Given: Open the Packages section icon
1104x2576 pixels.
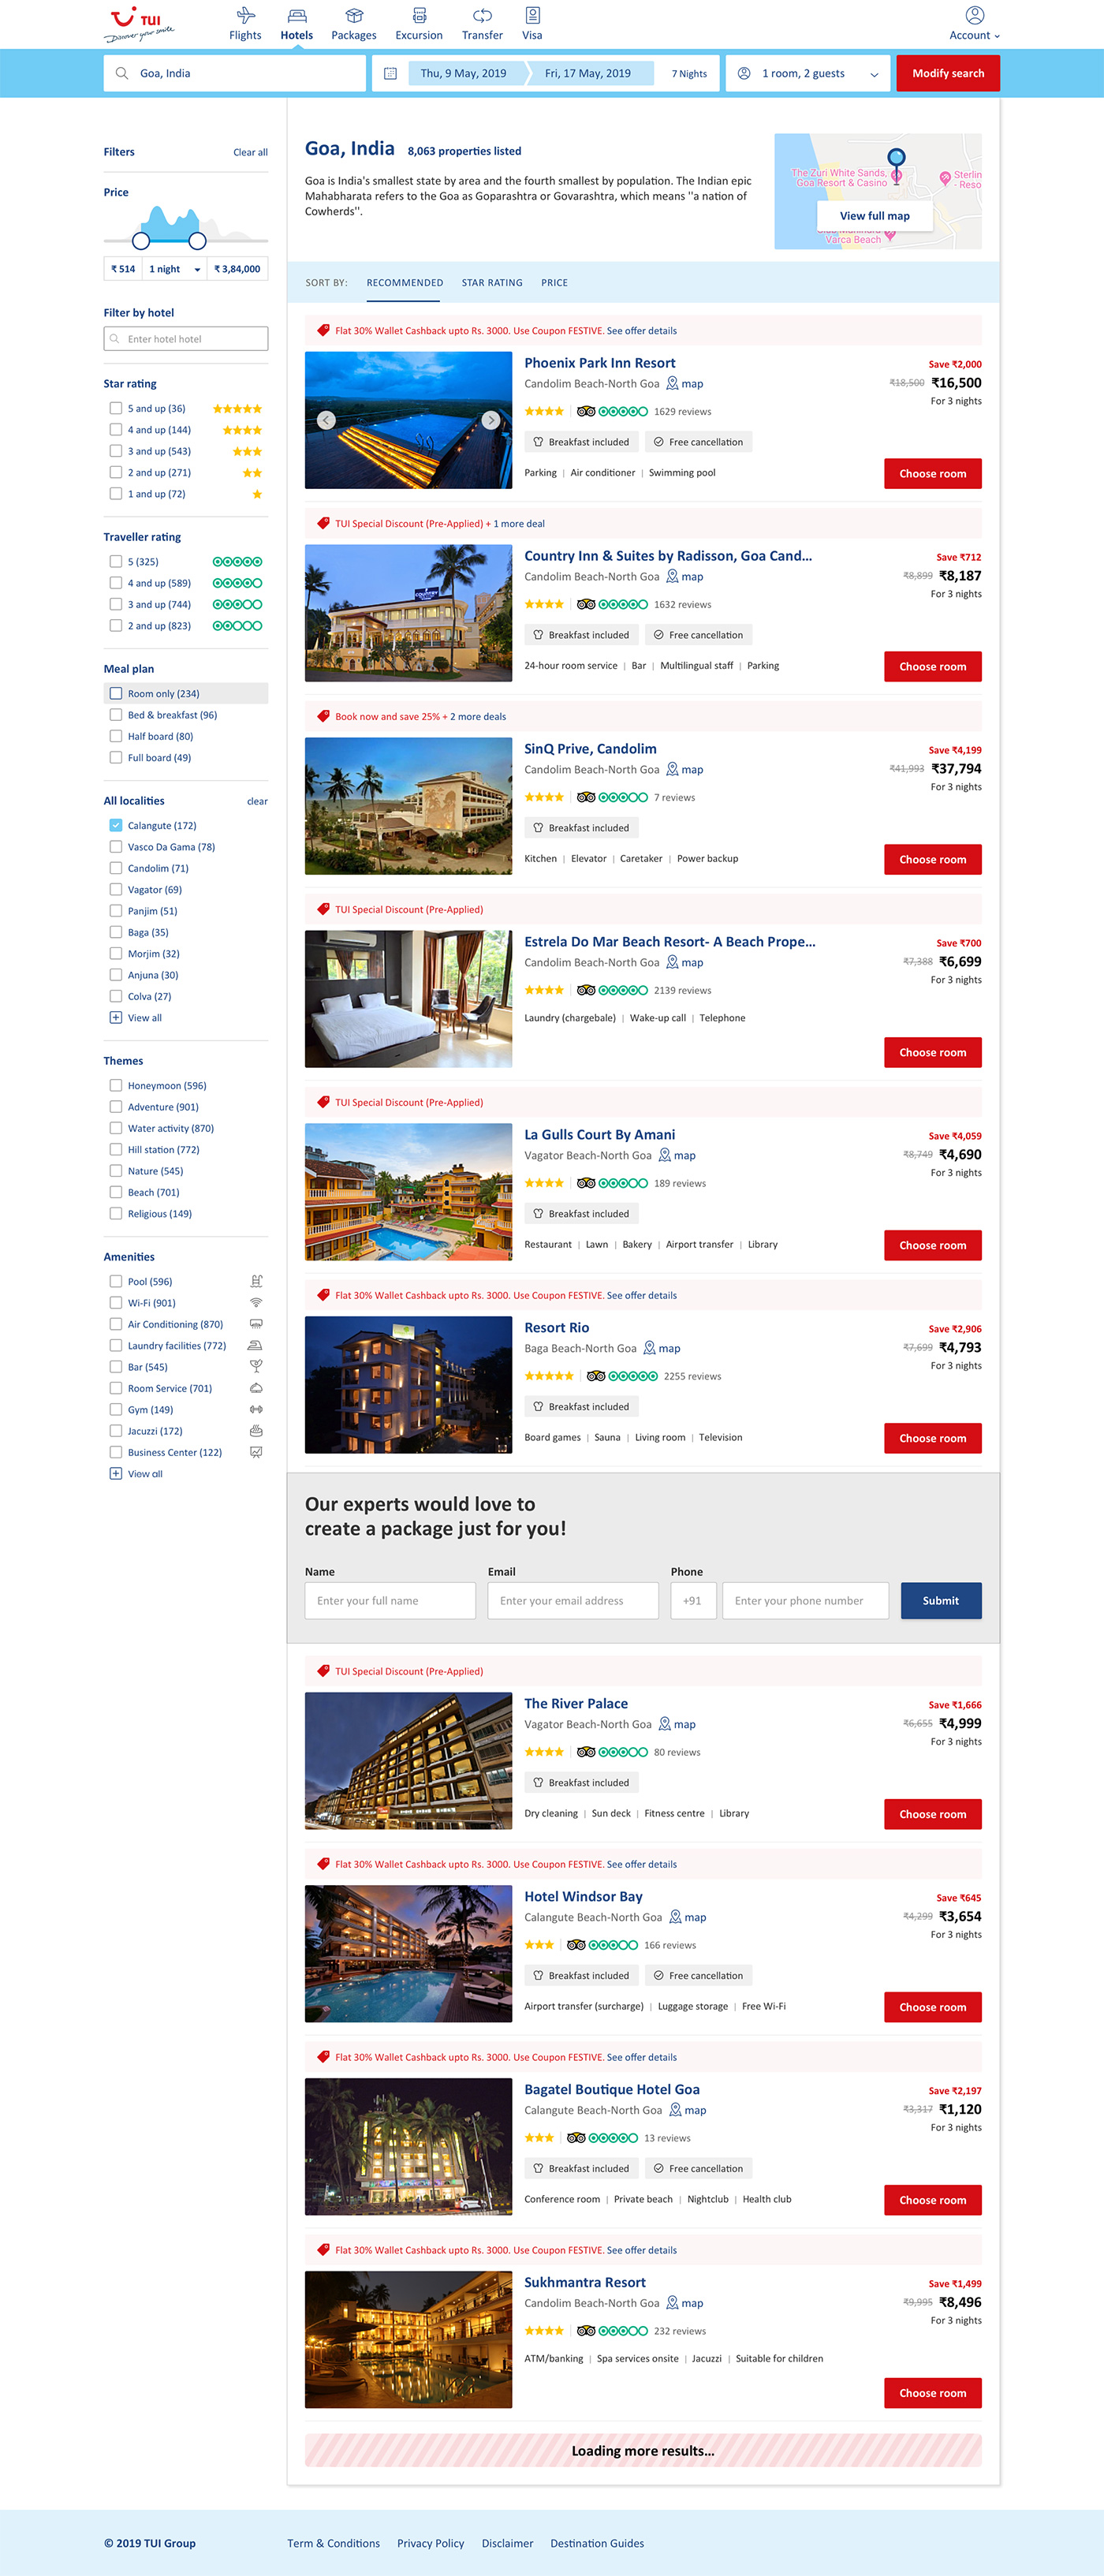Looking at the screenshot, I should click(354, 16).
